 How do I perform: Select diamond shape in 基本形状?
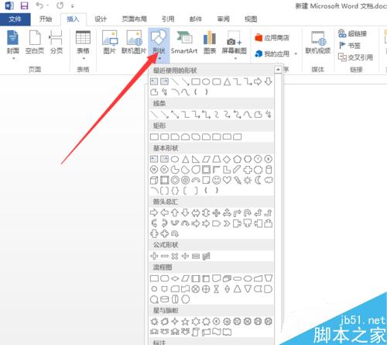[x=227, y=159]
